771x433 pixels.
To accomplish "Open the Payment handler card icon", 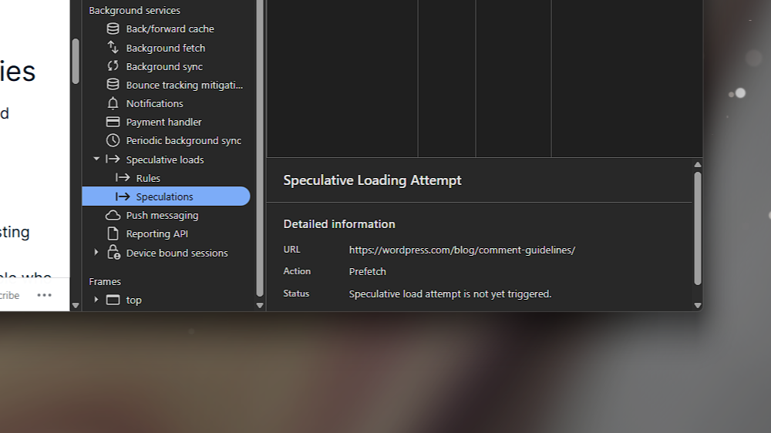I will (113, 122).
